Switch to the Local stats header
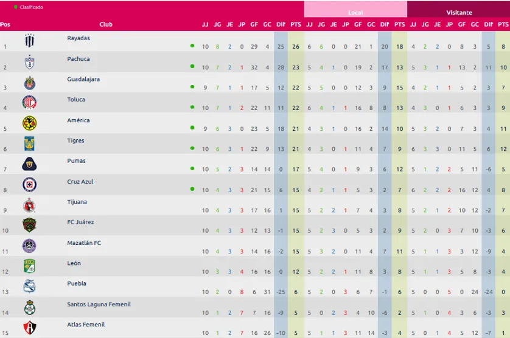The image size is (510, 338). 355,12
